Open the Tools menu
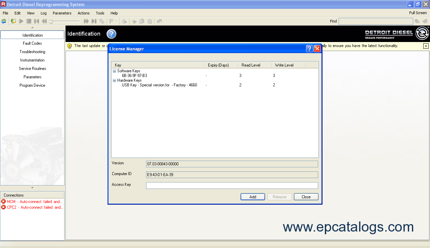Image resolution: width=430 pixels, height=248 pixels. [100, 13]
